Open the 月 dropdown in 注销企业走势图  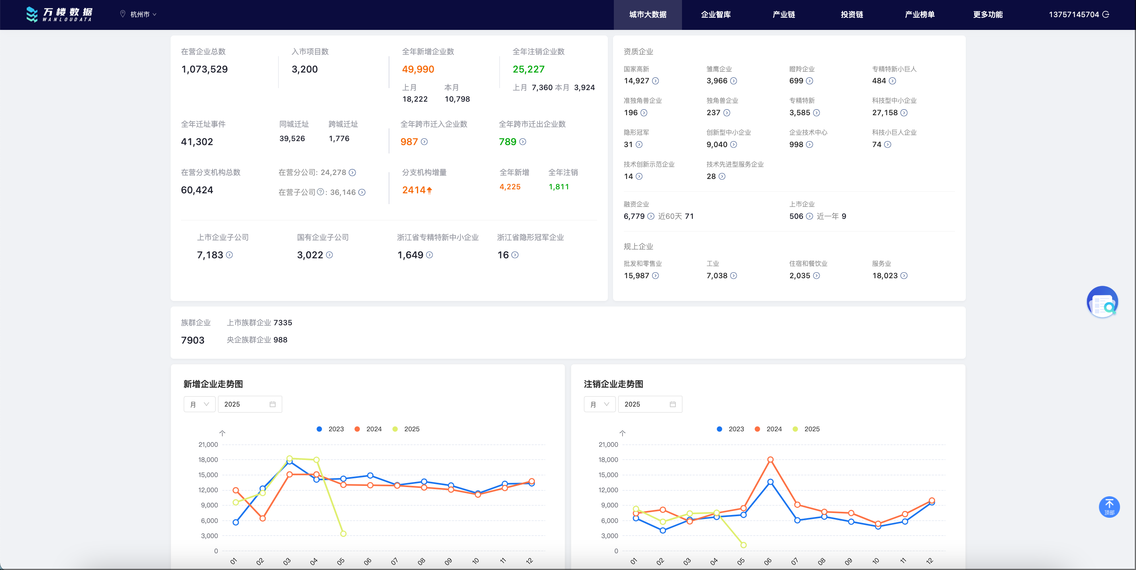point(599,404)
